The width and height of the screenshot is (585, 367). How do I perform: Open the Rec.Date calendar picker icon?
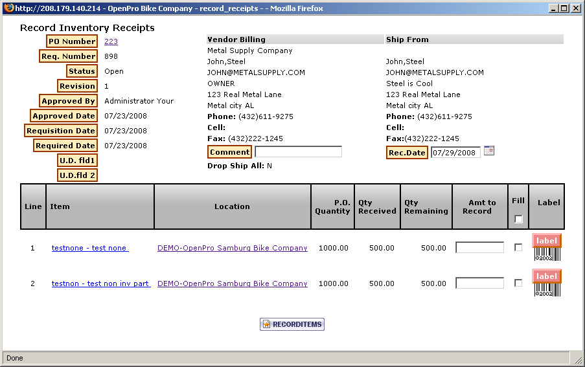click(489, 151)
